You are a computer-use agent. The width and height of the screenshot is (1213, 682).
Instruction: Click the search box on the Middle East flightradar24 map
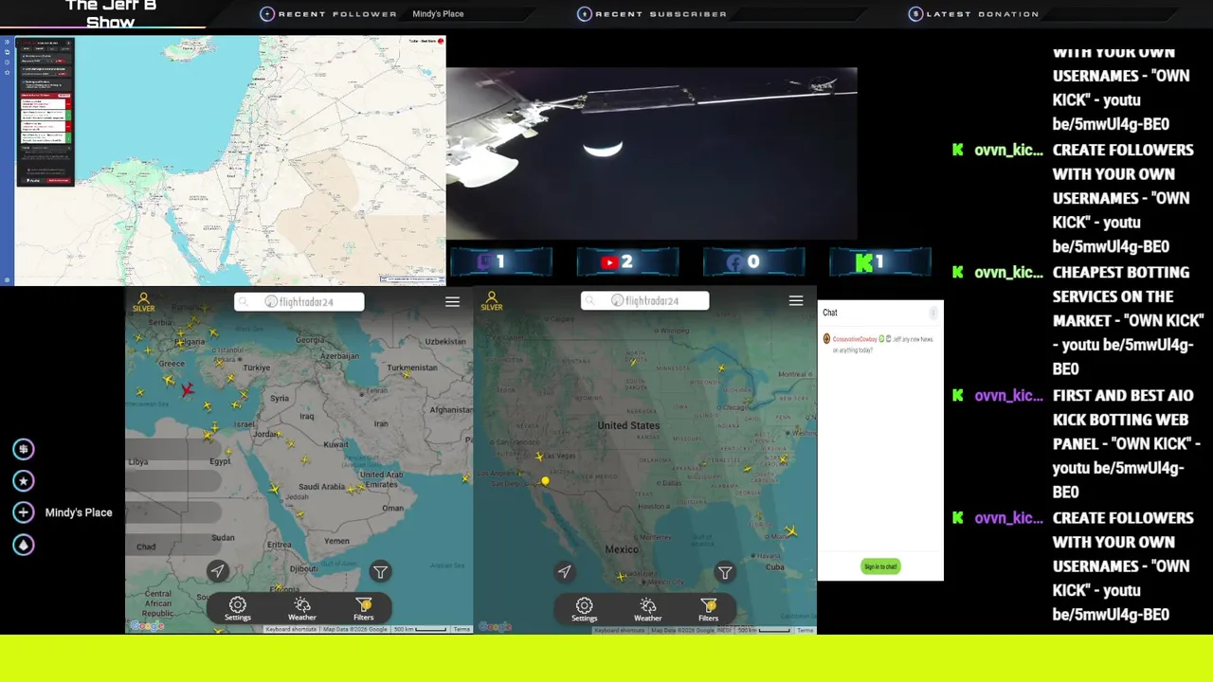click(x=299, y=301)
